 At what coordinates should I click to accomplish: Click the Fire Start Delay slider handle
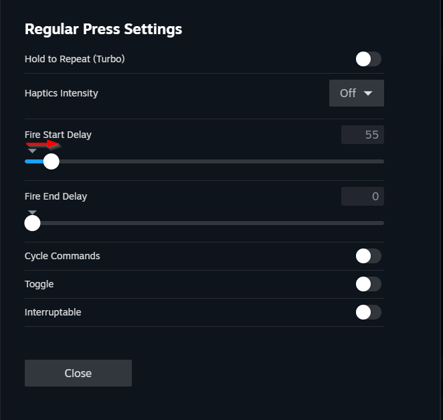[x=51, y=161]
